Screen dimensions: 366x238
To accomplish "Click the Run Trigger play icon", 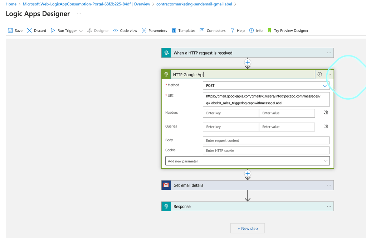I will coord(53,30).
